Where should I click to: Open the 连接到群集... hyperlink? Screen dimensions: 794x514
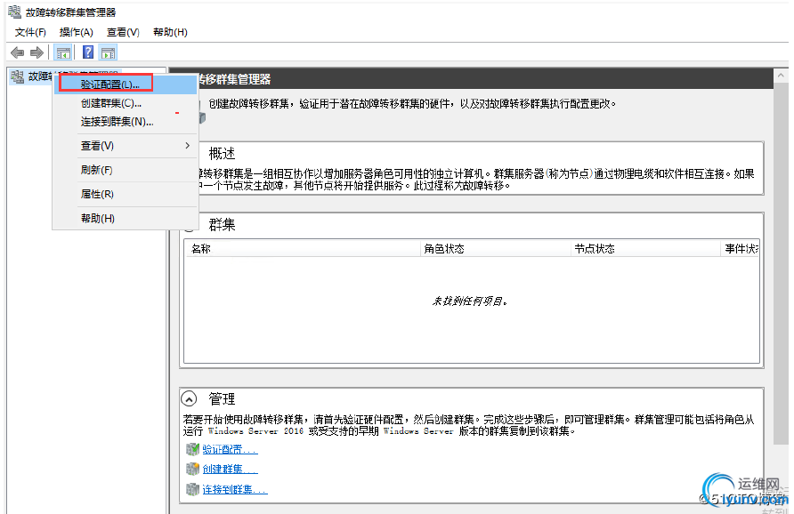point(235,490)
